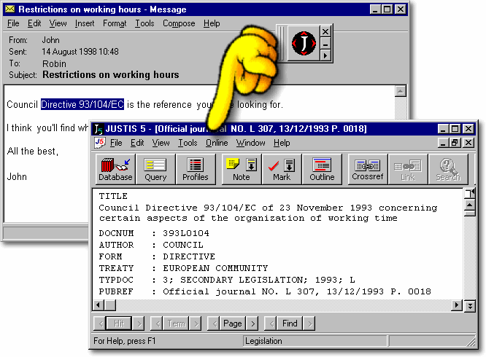Screen dimensions: 486x357
Task: Open Tools menu in the JUSTIS window
Action: pyautogui.click(x=188, y=143)
